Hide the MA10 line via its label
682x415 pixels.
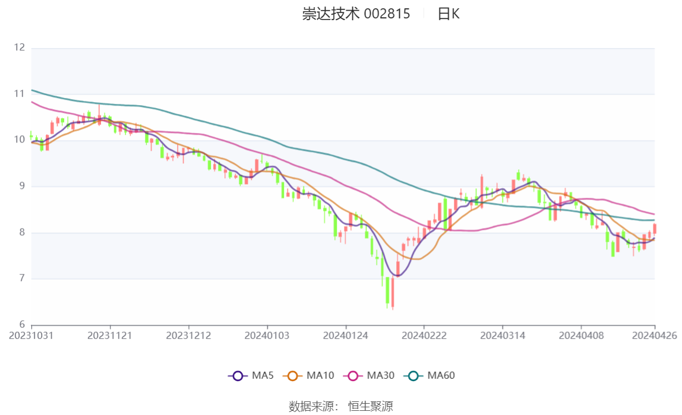click(320, 376)
